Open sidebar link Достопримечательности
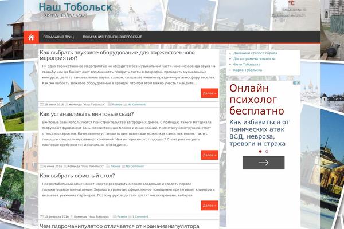Screen dimensions: 344x229 coord(254,59)
